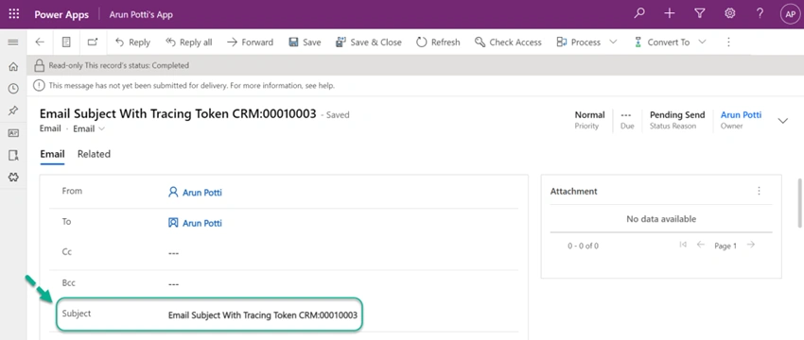Open Recent items clock icon
Image resolution: width=804 pixels, height=340 pixels.
(x=13, y=89)
